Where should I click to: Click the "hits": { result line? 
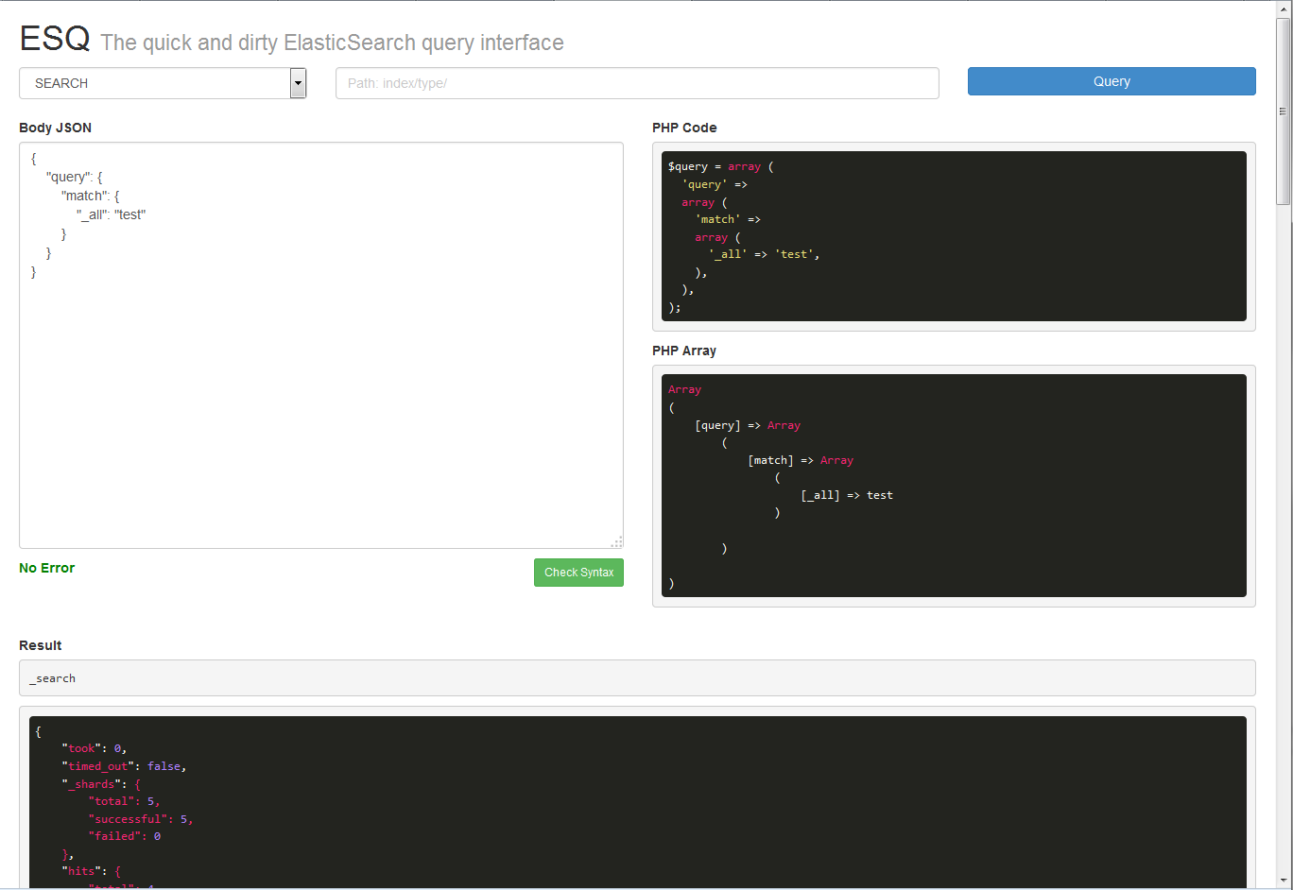tap(91, 871)
